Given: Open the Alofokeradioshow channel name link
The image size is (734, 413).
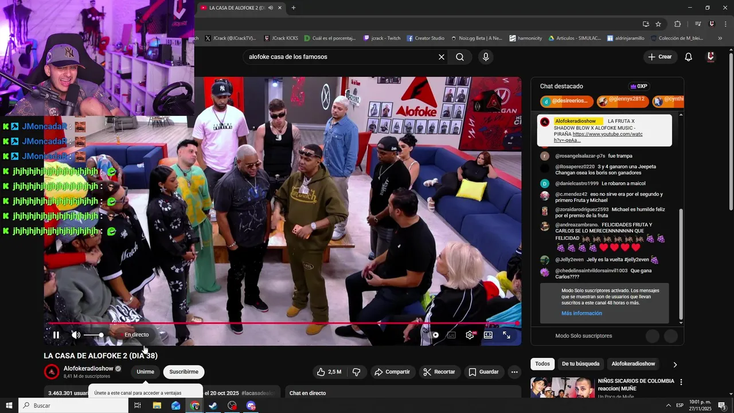Looking at the screenshot, I should point(88,368).
